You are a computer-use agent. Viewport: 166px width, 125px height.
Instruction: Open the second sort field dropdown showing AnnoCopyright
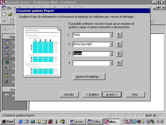click(111, 44)
